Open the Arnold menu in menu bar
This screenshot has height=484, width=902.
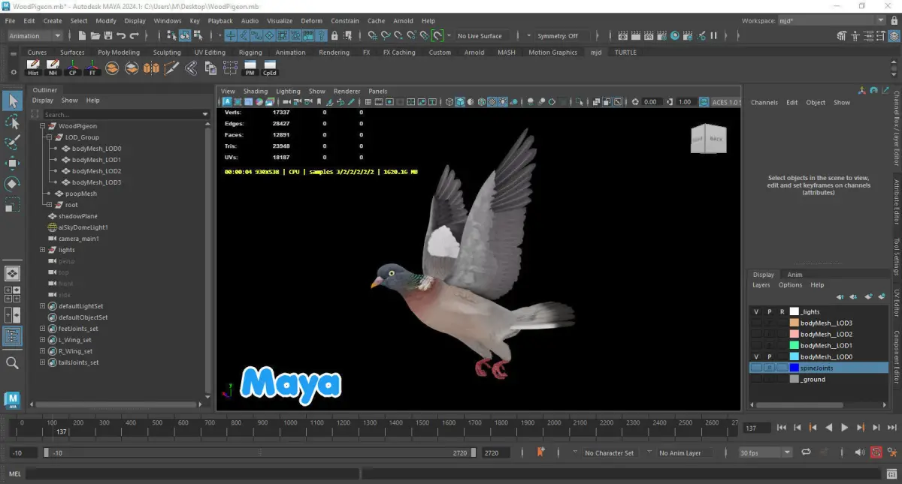coord(404,21)
